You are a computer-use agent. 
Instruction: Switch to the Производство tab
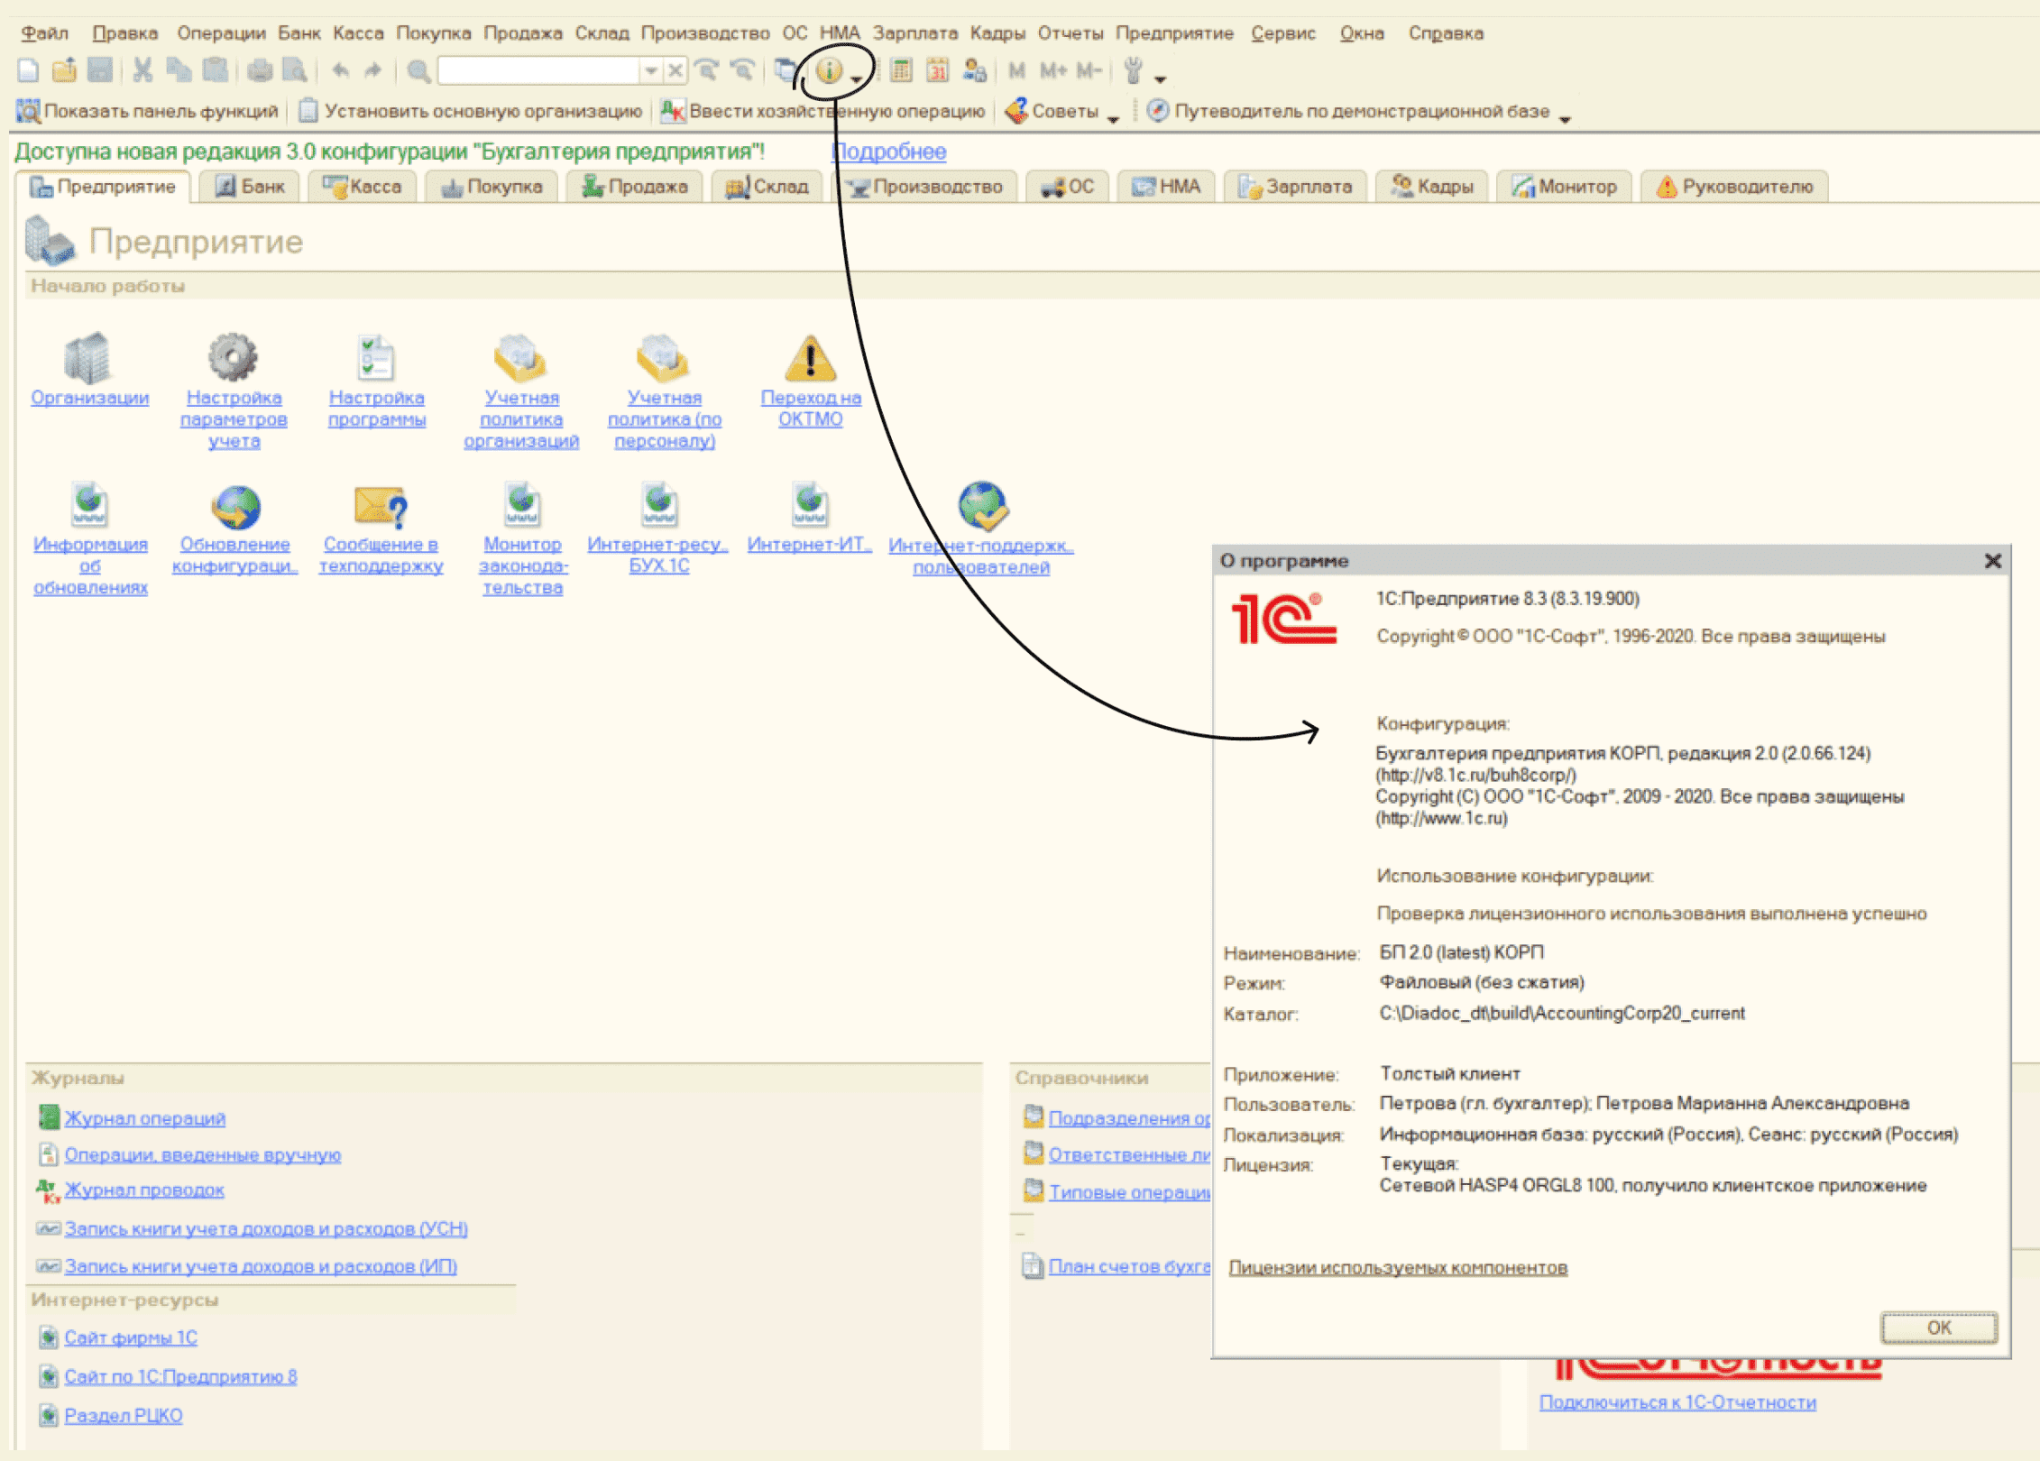(x=926, y=187)
